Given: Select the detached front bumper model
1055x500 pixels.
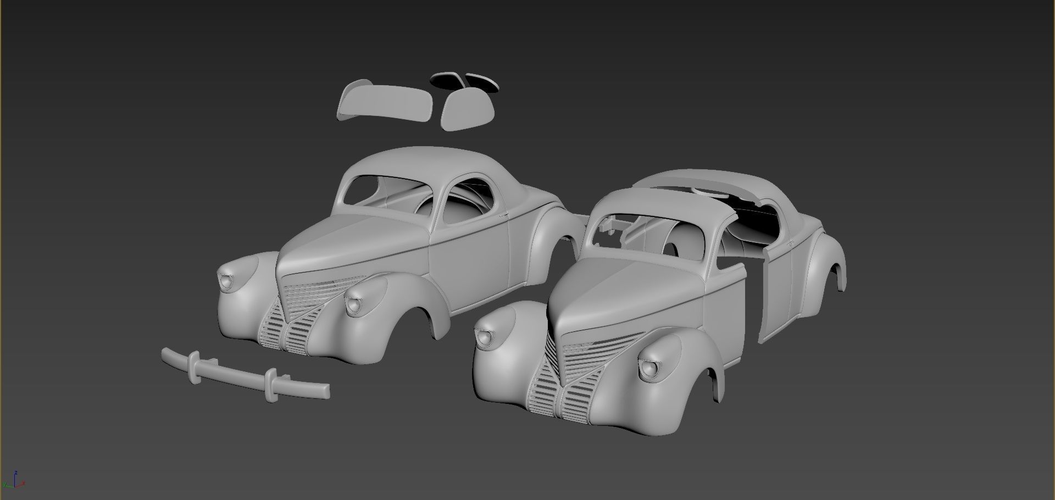Looking at the screenshot, I should coord(245,374).
